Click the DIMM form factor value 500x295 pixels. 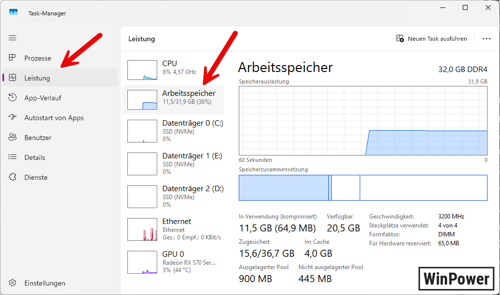(x=446, y=234)
